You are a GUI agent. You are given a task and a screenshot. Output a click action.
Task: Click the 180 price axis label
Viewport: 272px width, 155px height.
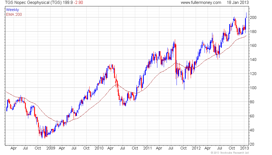click(x=253, y=32)
